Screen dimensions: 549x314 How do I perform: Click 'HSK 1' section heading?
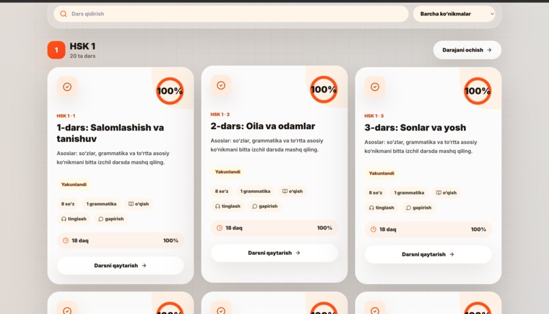(82, 46)
